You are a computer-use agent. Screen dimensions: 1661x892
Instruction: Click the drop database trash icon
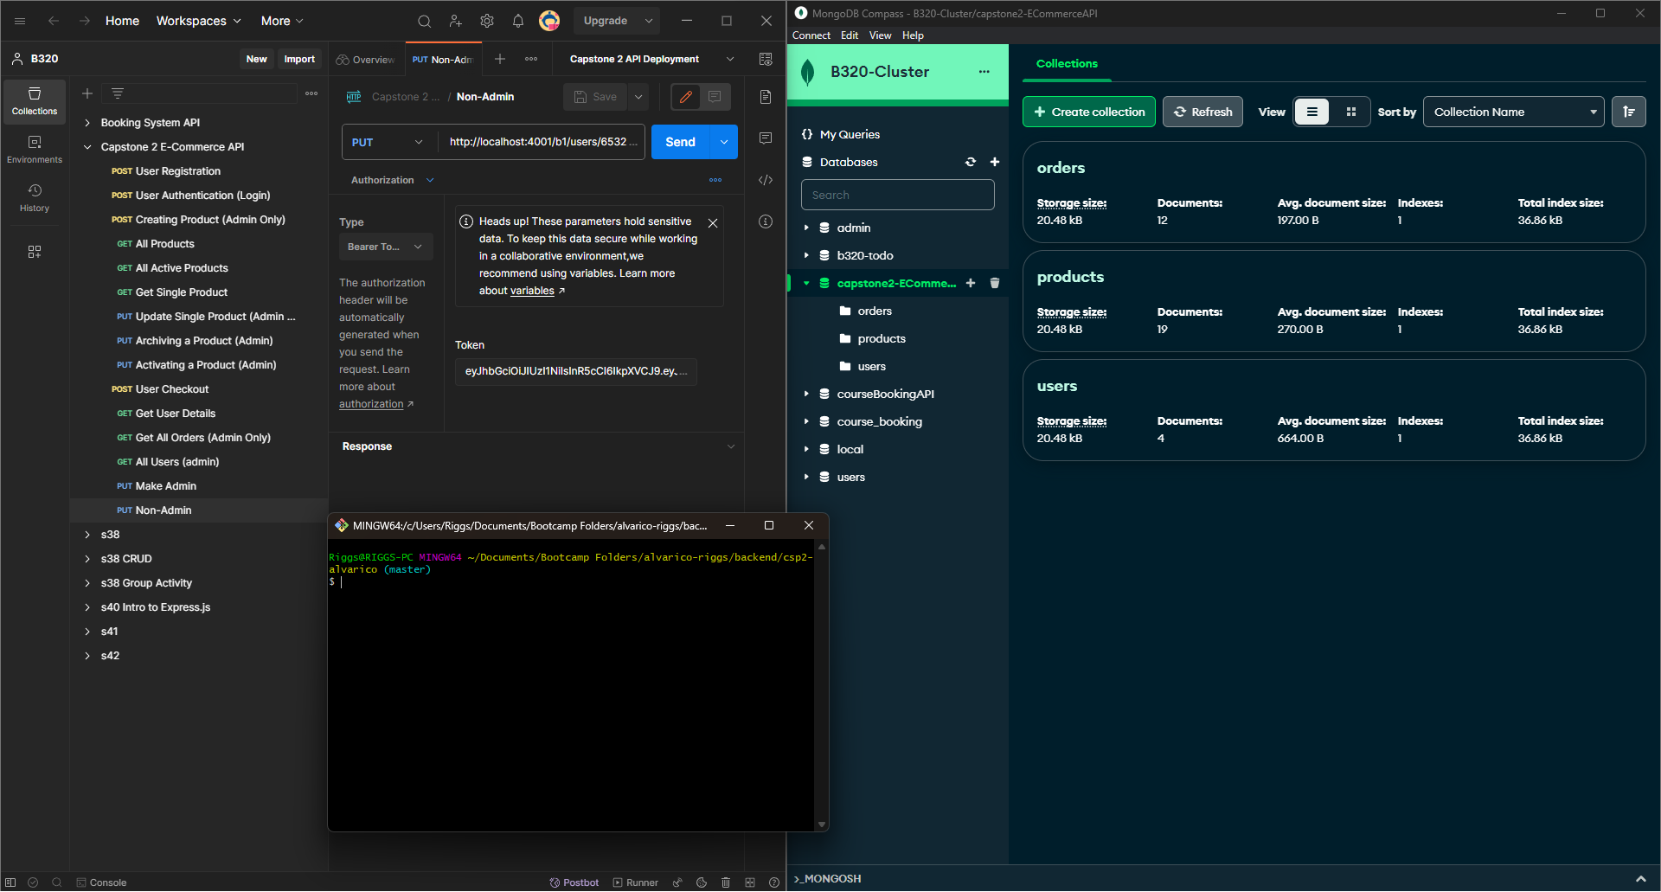[995, 283]
